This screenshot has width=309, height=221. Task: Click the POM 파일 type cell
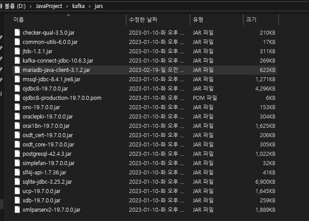click(205, 98)
